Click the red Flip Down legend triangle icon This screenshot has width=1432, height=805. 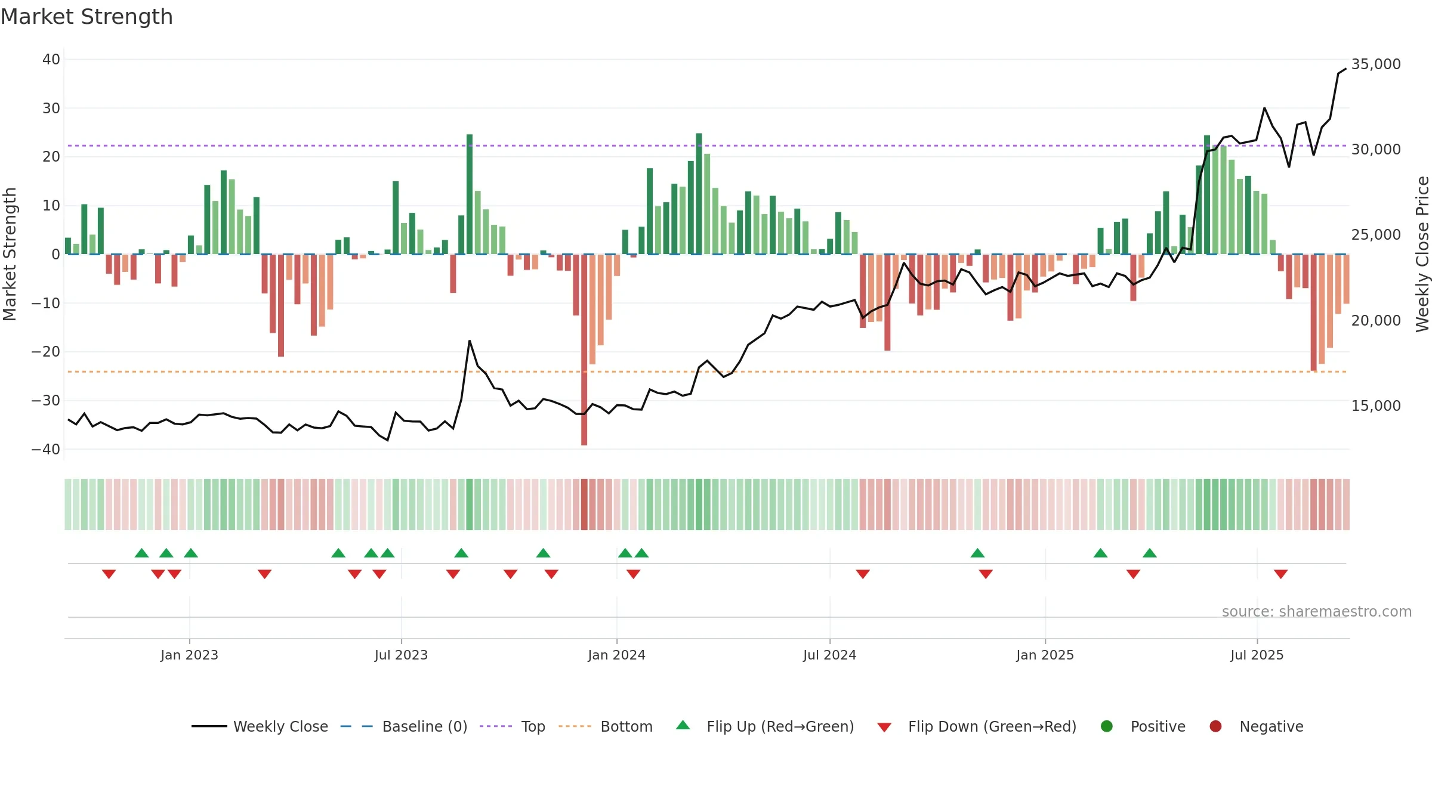point(884,727)
